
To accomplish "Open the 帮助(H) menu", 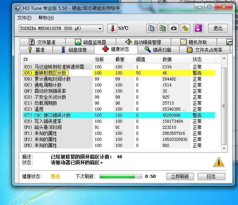I will pyautogui.click(x=46, y=18).
